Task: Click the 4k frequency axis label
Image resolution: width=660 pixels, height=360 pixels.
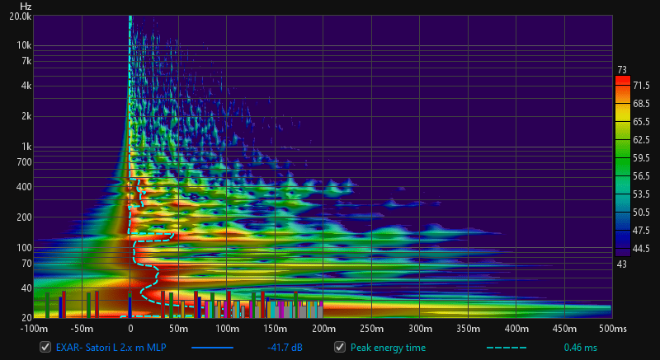Action: (x=27, y=86)
